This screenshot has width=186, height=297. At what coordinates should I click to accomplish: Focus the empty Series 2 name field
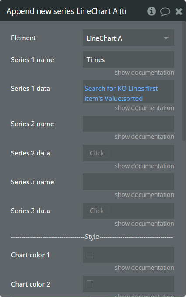click(128, 124)
